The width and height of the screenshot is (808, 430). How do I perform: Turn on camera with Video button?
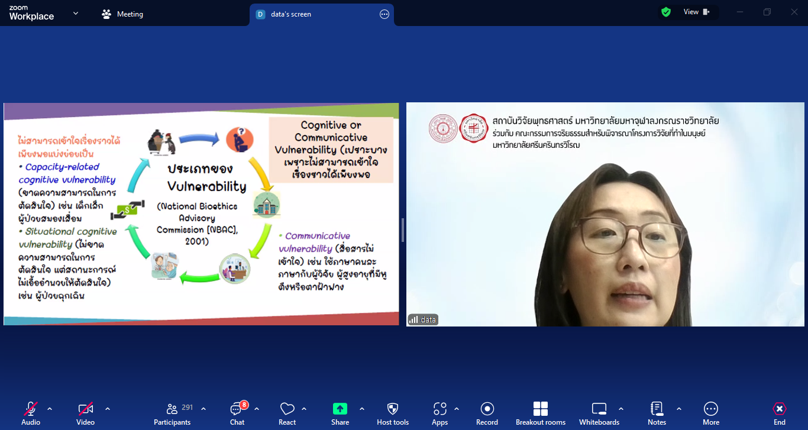point(85,409)
